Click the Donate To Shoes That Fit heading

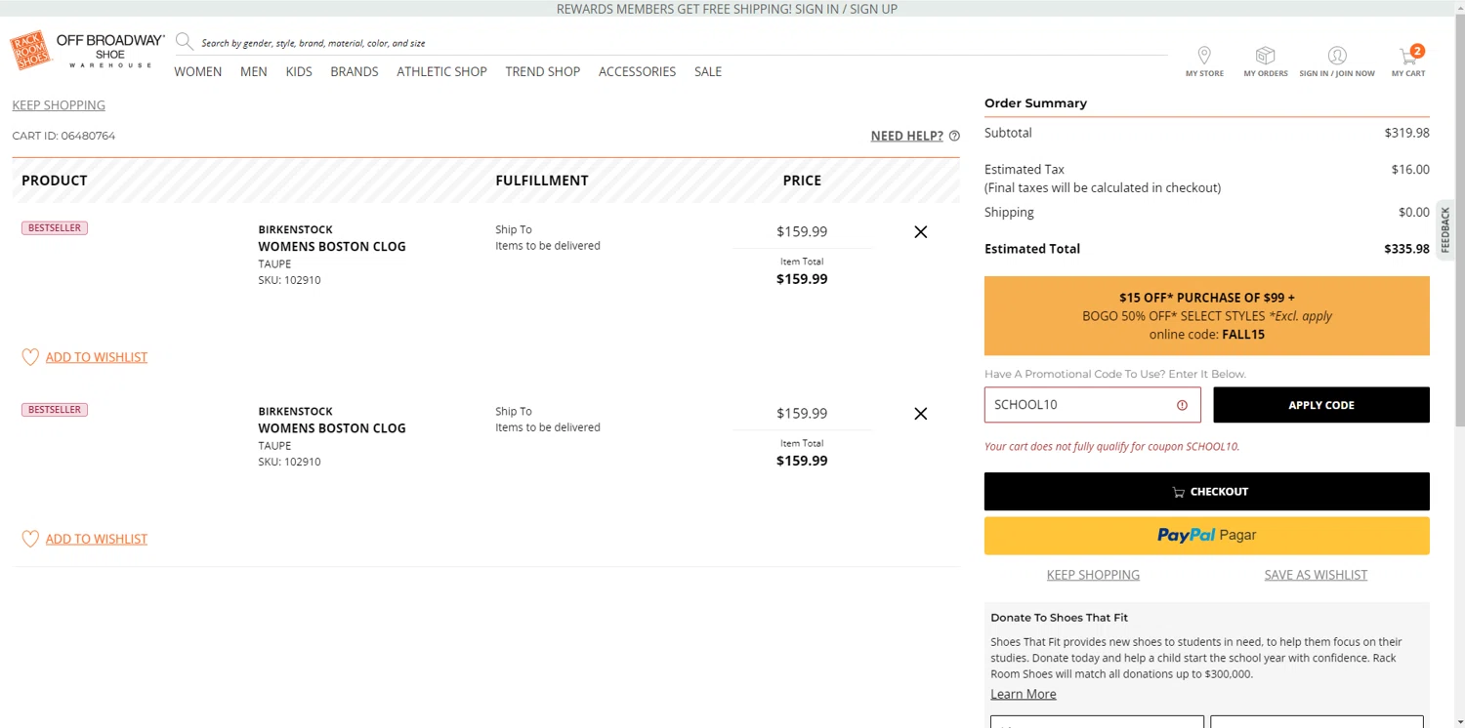tap(1059, 618)
